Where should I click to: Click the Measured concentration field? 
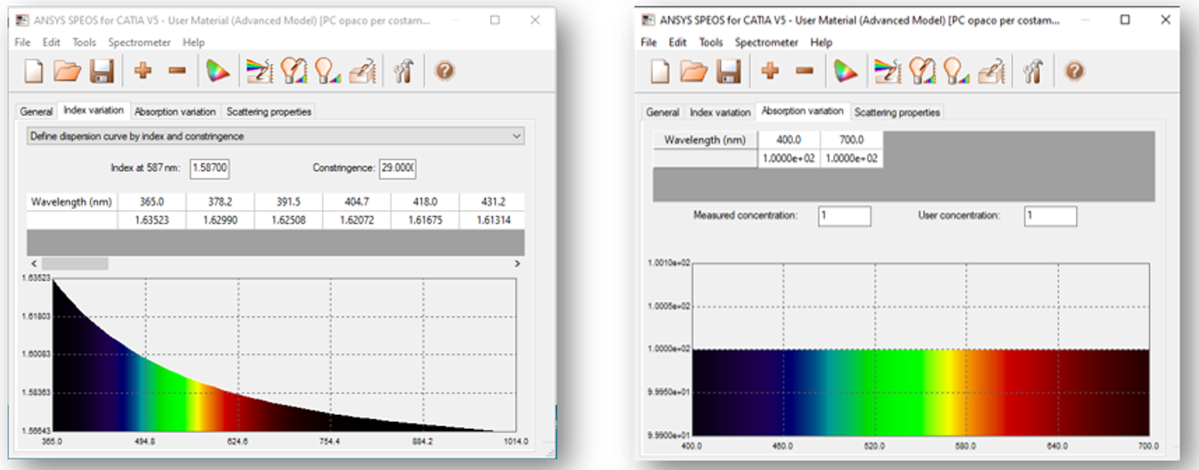pyautogui.click(x=845, y=216)
